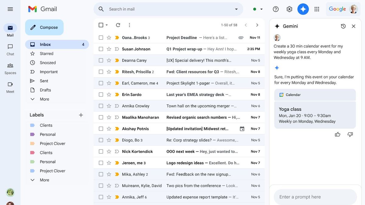Click the green avatar at bottom-left
The image size is (365, 205).
click(x=10, y=192)
